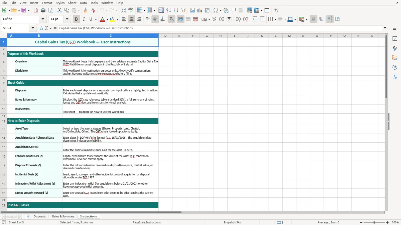Screen dimensions: 401x225
Task: Open sidebar Properties panel
Action: [395, 39]
